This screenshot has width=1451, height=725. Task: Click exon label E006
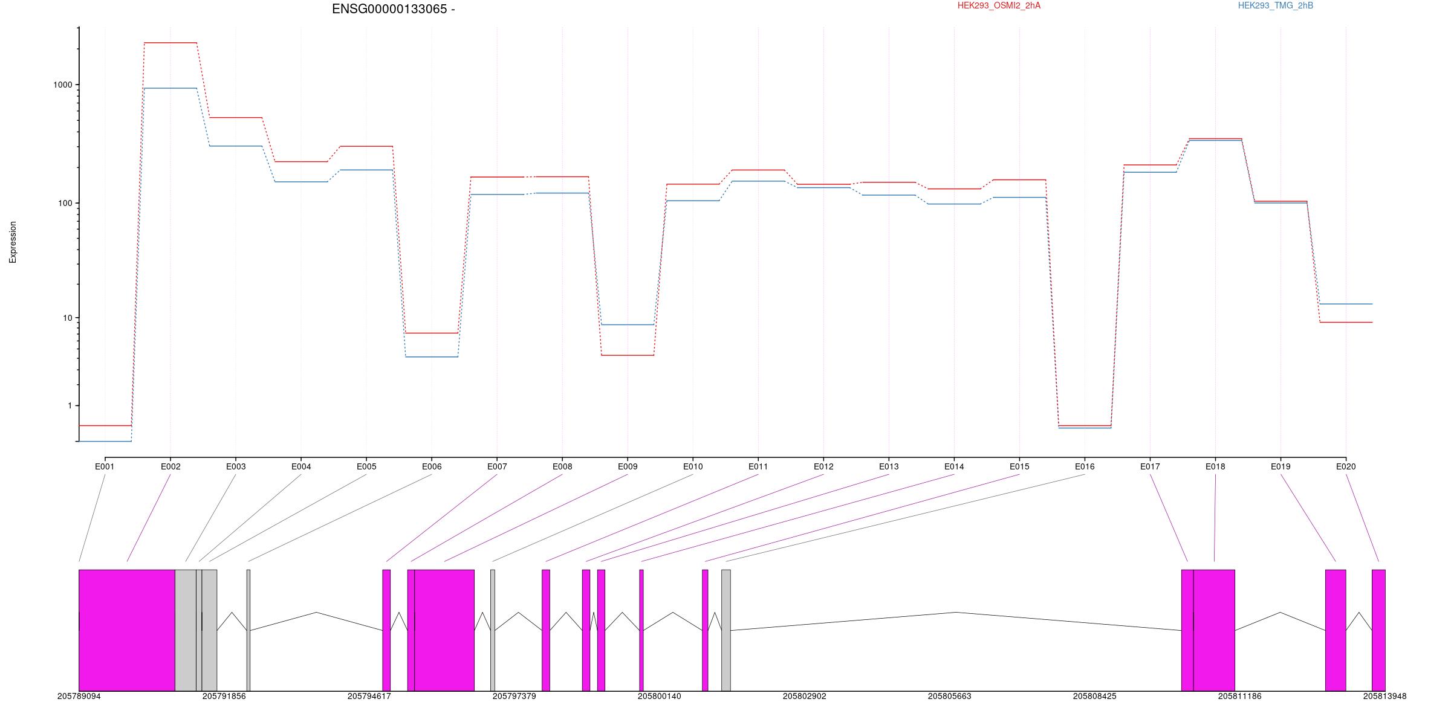coord(432,466)
